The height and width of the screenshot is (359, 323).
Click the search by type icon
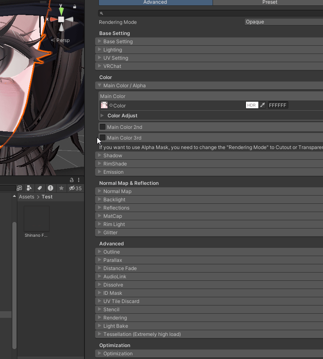(x=29, y=188)
